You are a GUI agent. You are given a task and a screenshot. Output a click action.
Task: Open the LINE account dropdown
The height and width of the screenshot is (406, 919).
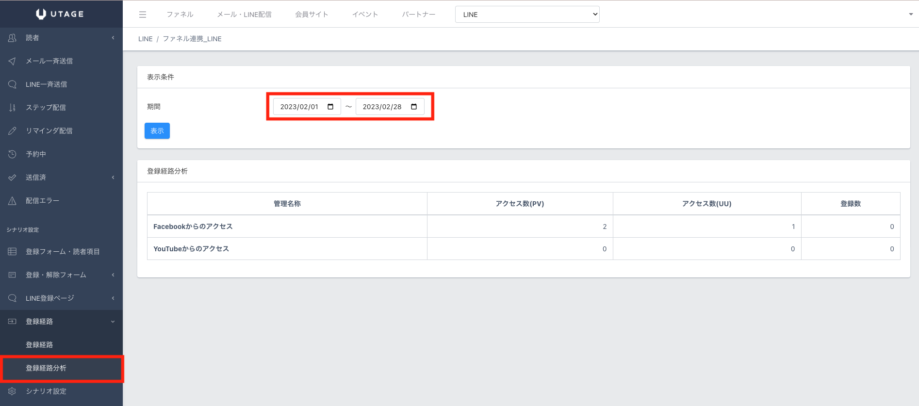(527, 15)
